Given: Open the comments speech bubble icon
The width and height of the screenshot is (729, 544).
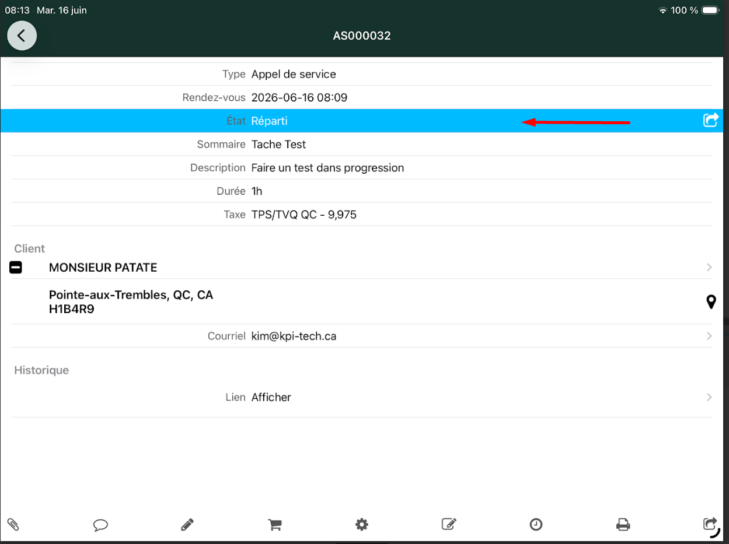Looking at the screenshot, I should [x=100, y=525].
